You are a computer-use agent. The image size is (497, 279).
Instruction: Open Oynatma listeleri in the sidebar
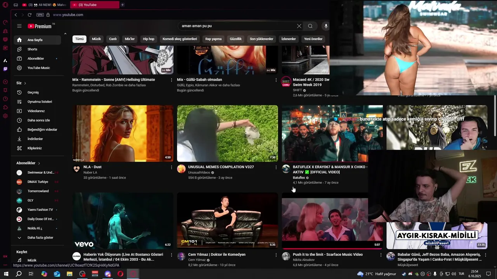coord(37,102)
